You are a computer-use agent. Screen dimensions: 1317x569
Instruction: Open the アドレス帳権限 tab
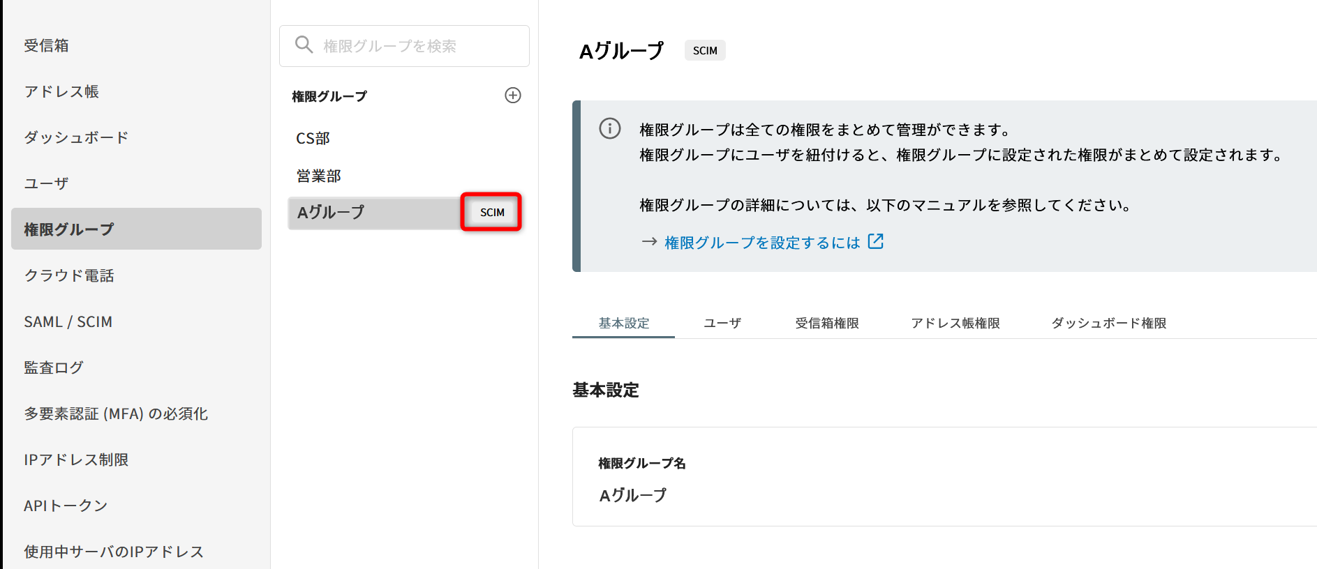coord(955,324)
